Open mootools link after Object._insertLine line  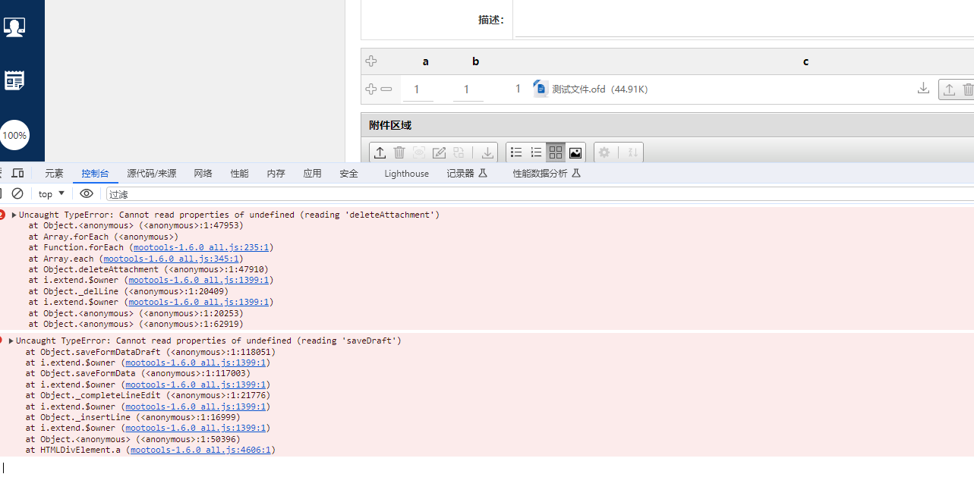click(x=195, y=428)
